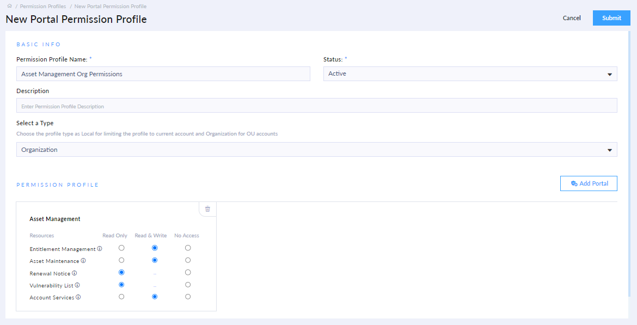Click the Account Services info icon
637x325 pixels.
pyautogui.click(x=77, y=297)
